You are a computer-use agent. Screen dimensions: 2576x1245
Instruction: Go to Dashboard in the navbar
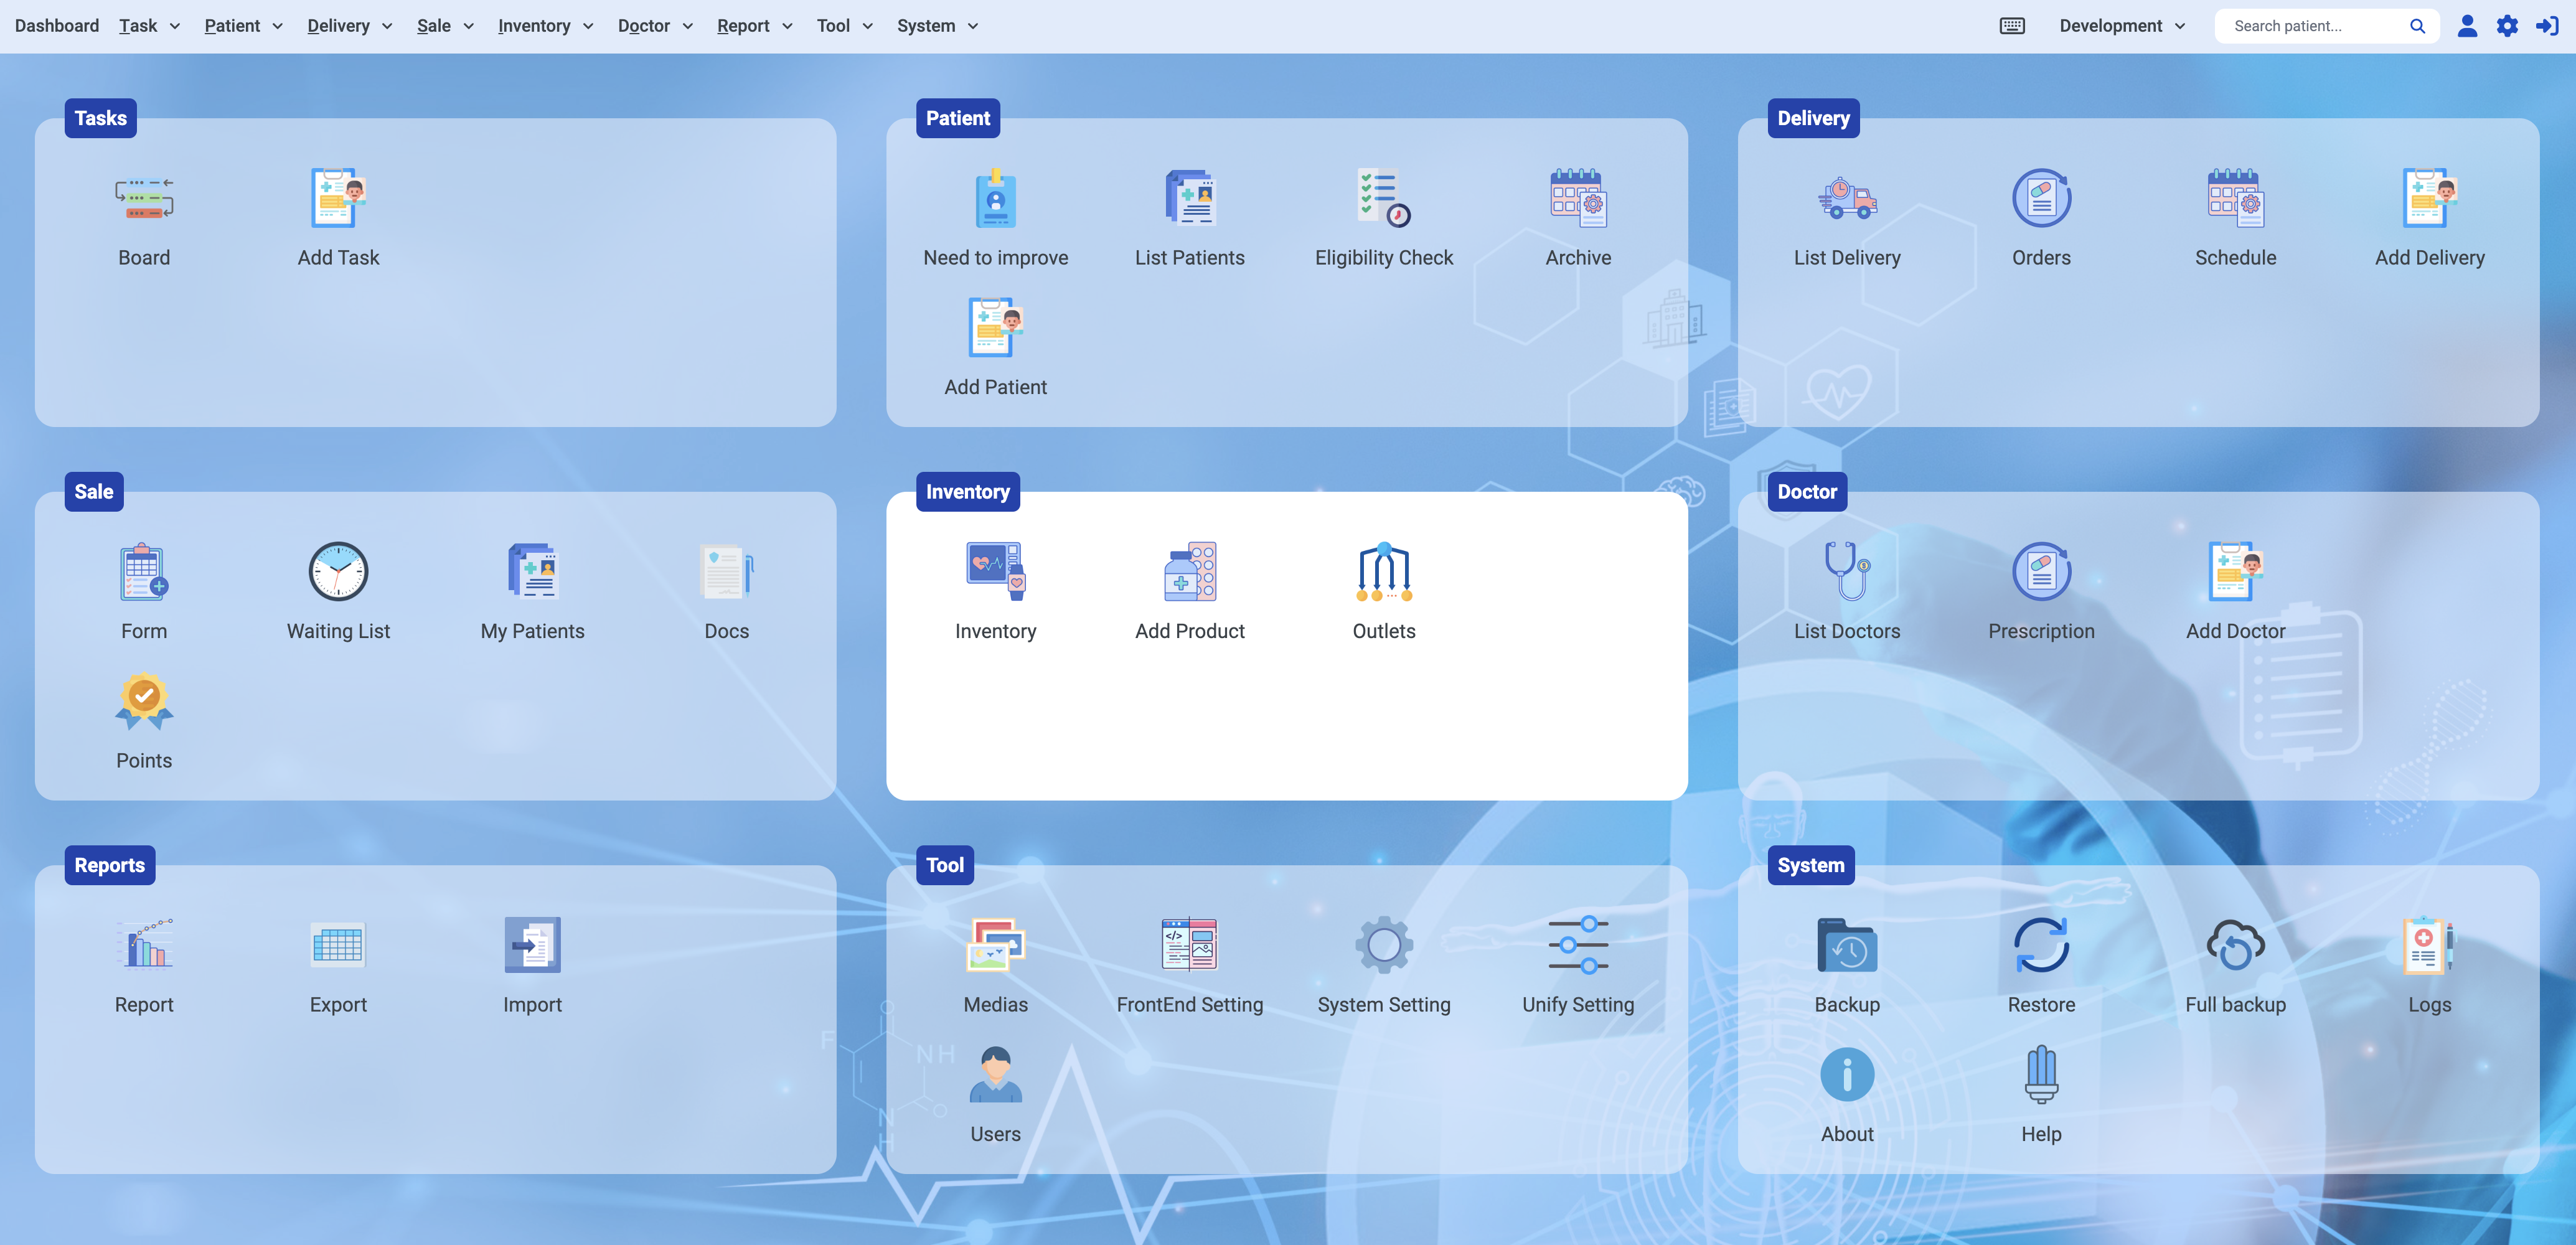point(57,26)
